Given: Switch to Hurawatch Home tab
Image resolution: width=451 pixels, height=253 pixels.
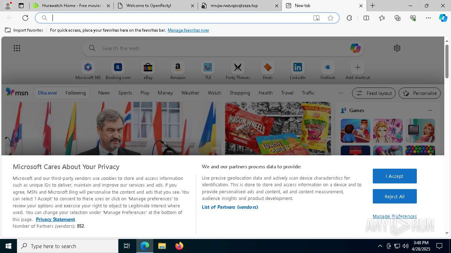Looking at the screenshot, I should (72, 6).
